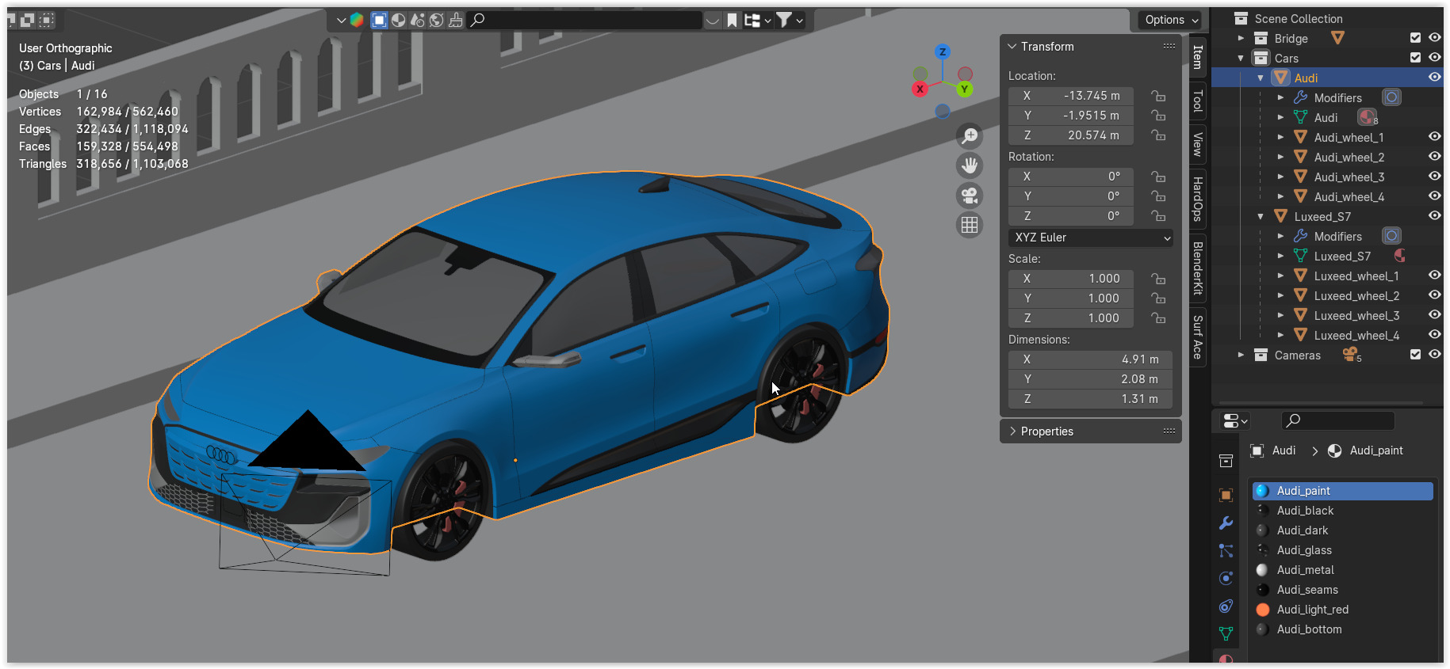Switch to the HardOps sidebar tab
The height and width of the screenshot is (669, 1450).
1198,199
